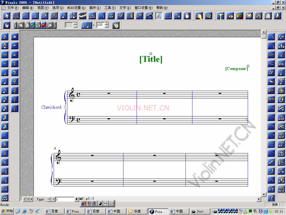Click the red Record button

coord(43,25)
